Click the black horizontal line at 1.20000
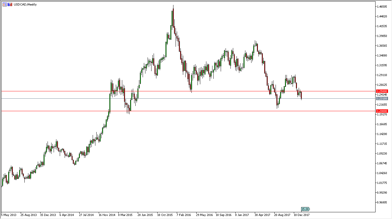392x219 pixels. point(188,111)
